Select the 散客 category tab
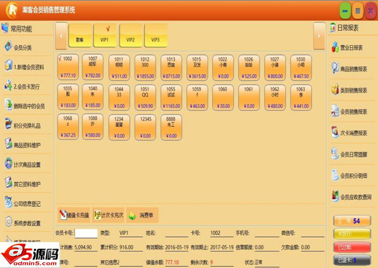Image resolution: width=378 pixels, height=268 pixels. (80, 35)
